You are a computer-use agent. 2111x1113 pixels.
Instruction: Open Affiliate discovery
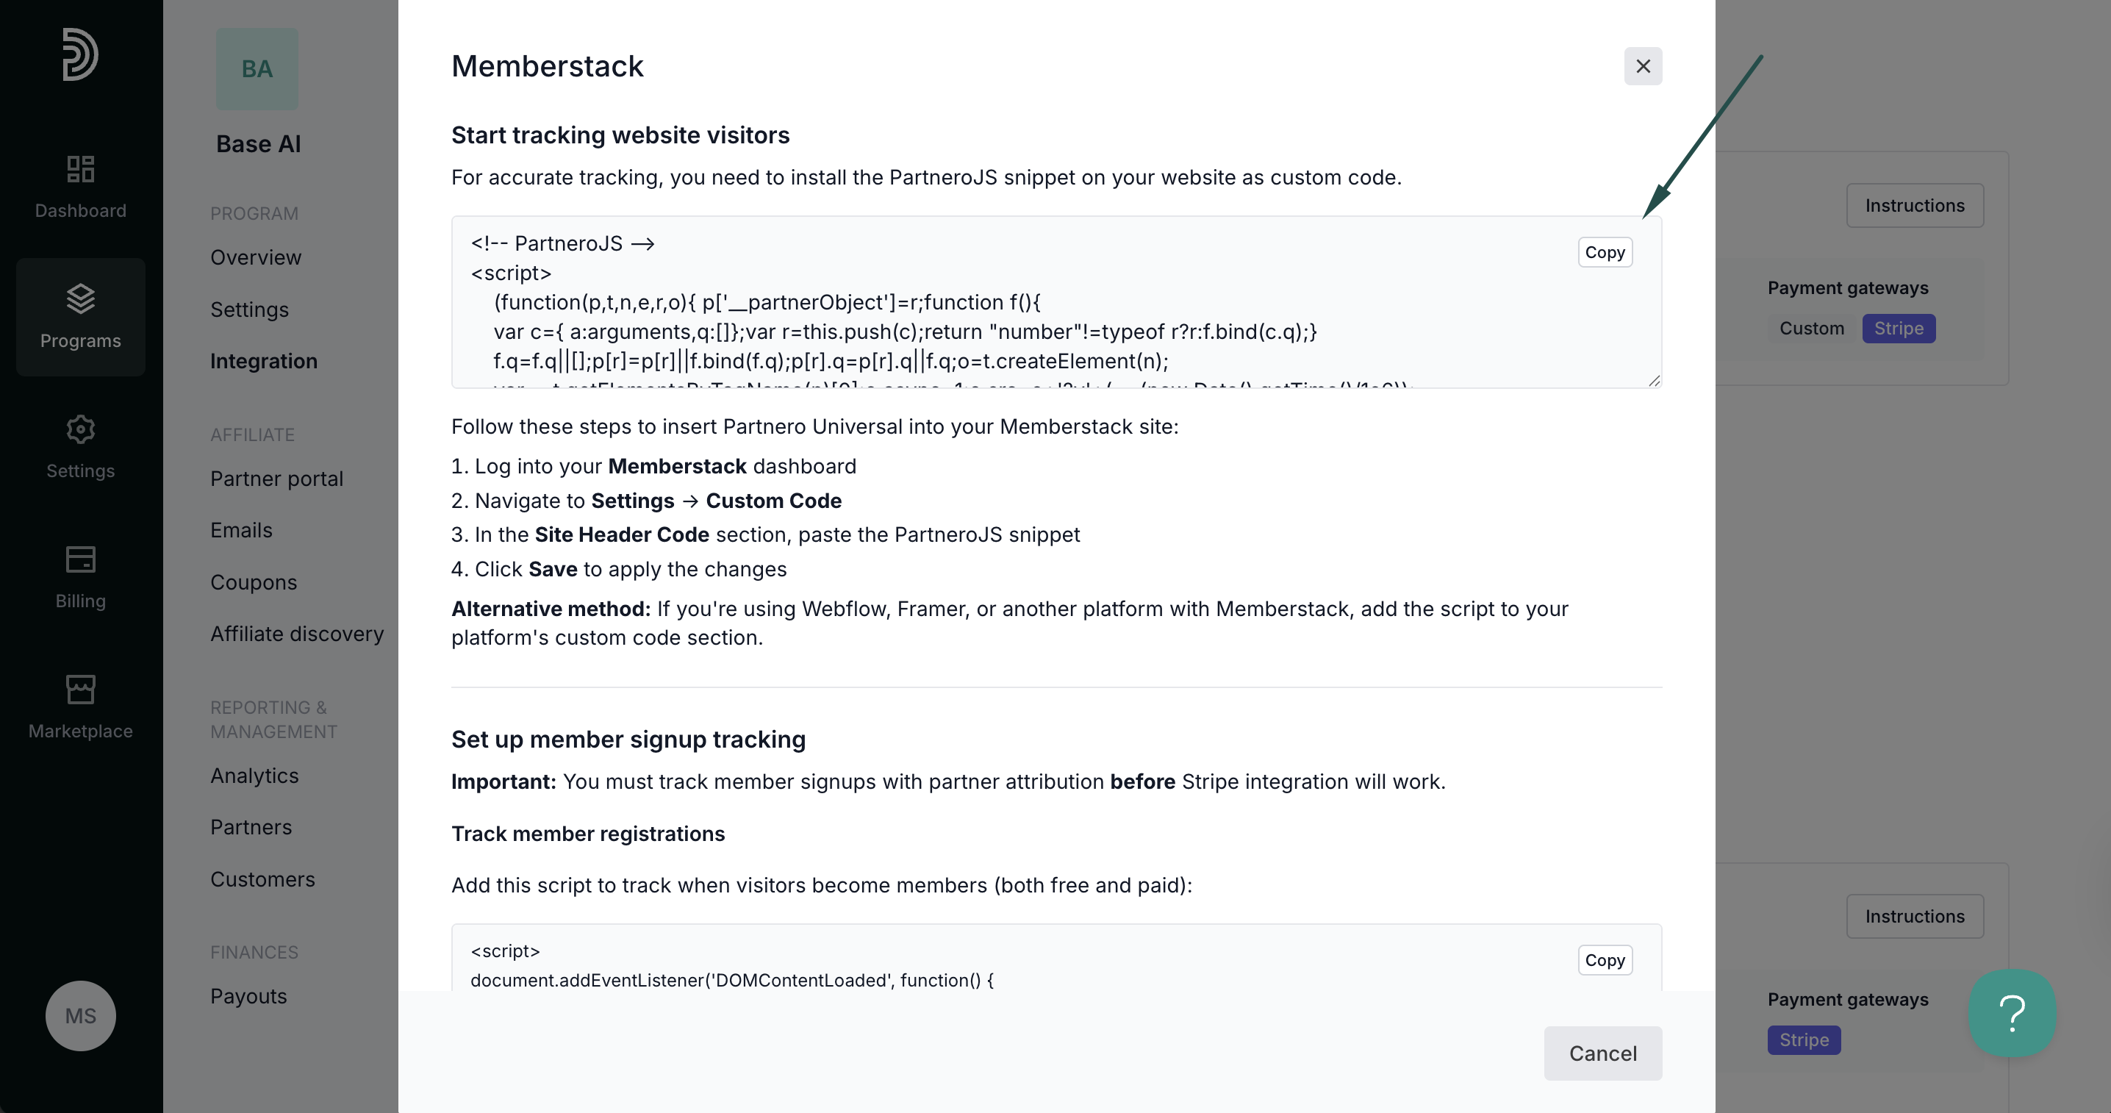click(x=297, y=634)
